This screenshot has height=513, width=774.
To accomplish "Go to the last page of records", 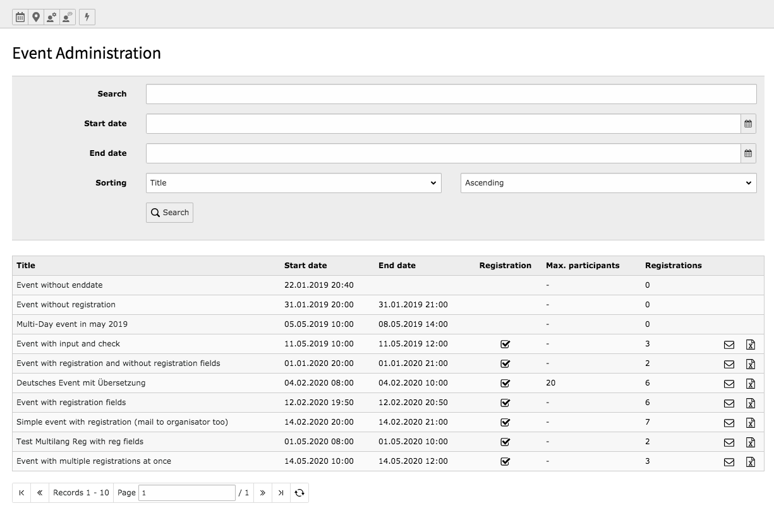I will click(x=281, y=493).
